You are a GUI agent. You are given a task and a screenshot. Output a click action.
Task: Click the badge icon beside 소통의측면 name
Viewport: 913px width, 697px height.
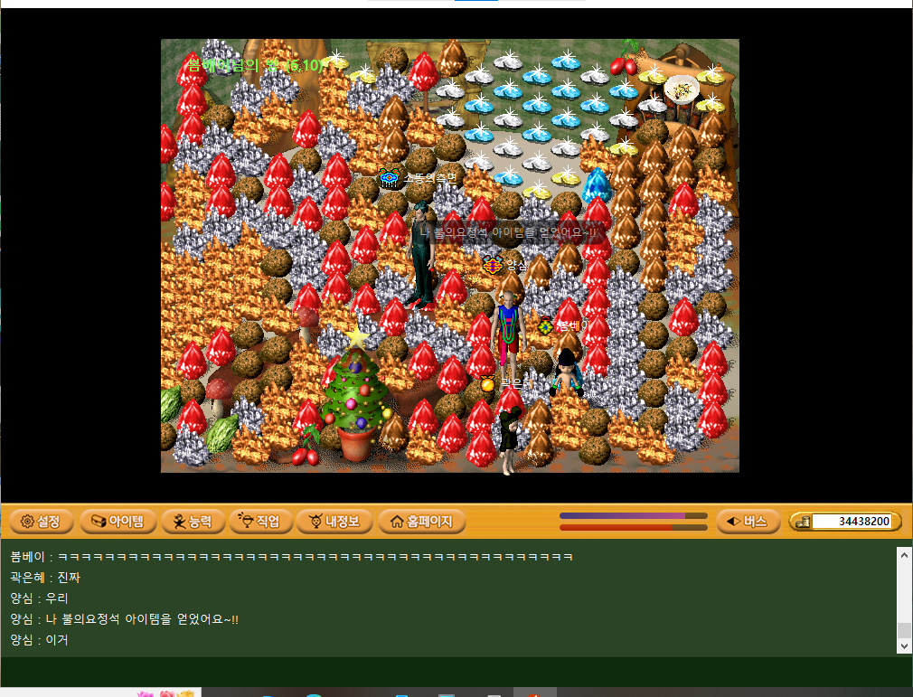pyautogui.click(x=390, y=178)
